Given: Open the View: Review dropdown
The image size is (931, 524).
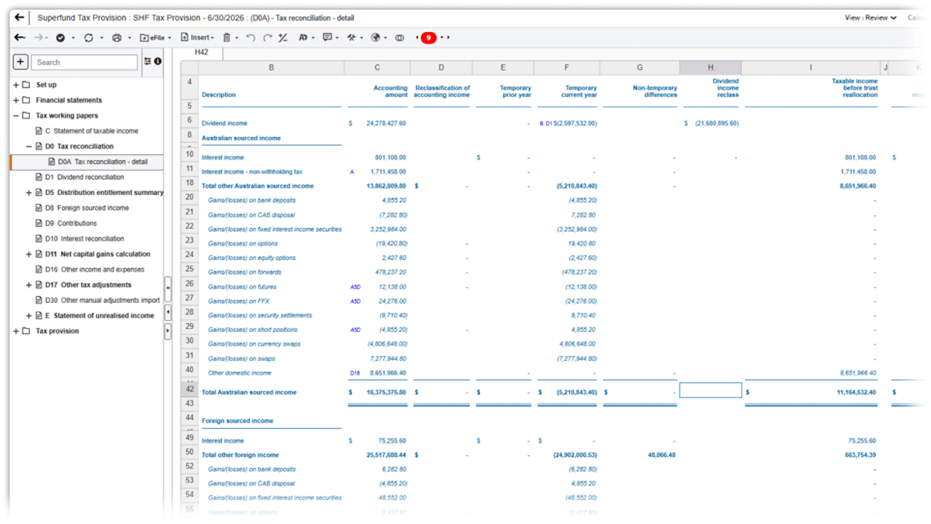Looking at the screenshot, I should point(870,17).
